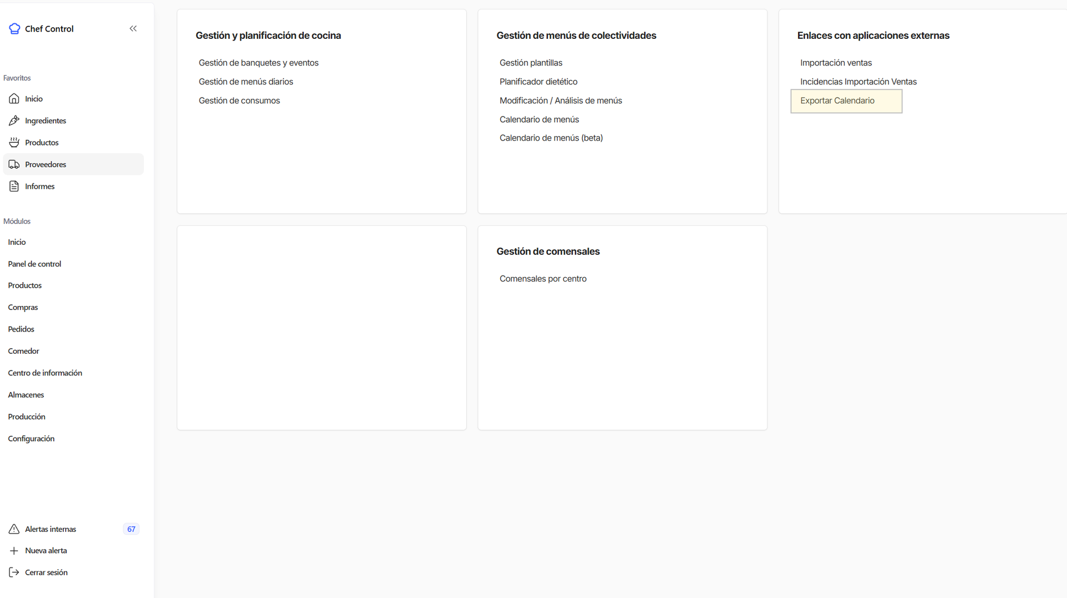
Task: Open the Panel de control module
Action: 34,264
